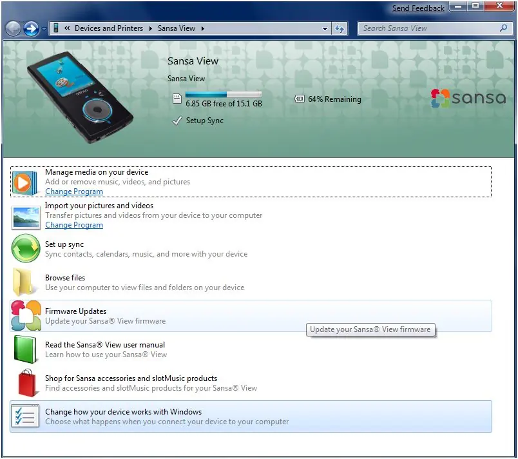This screenshot has width=518, height=459.
Task: Open the address bar history dropdown
Action: click(325, 29)
